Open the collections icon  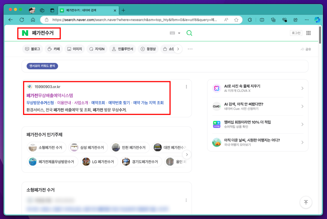(273, 20)
